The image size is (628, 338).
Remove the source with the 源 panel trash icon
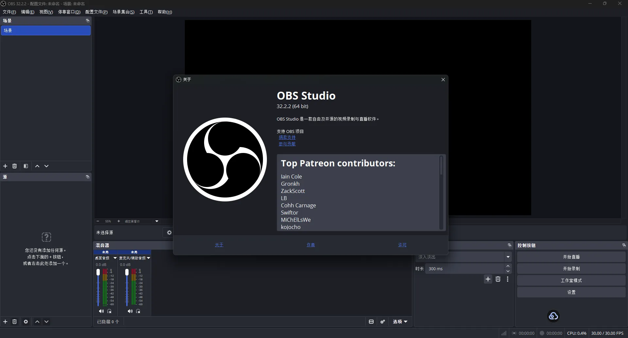click(14, 322)
